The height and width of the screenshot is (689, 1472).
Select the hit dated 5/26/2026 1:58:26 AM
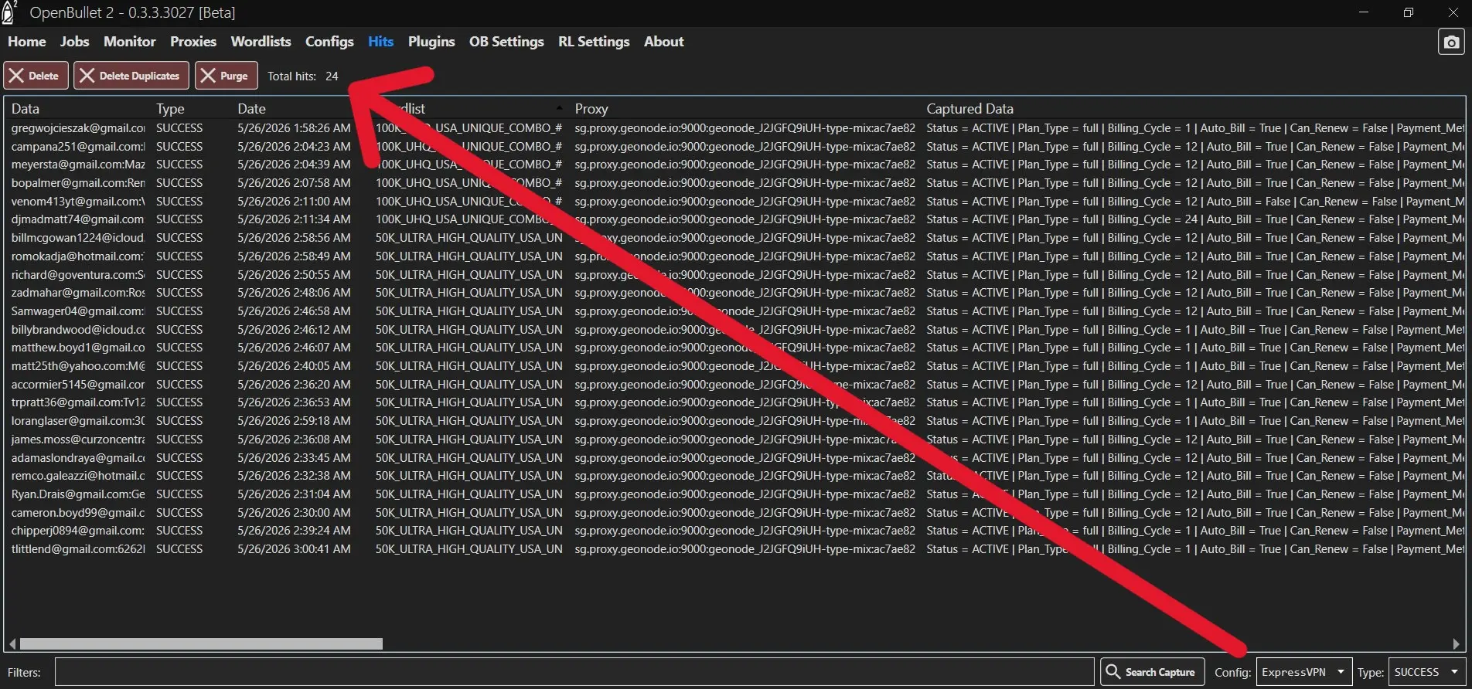734,128
